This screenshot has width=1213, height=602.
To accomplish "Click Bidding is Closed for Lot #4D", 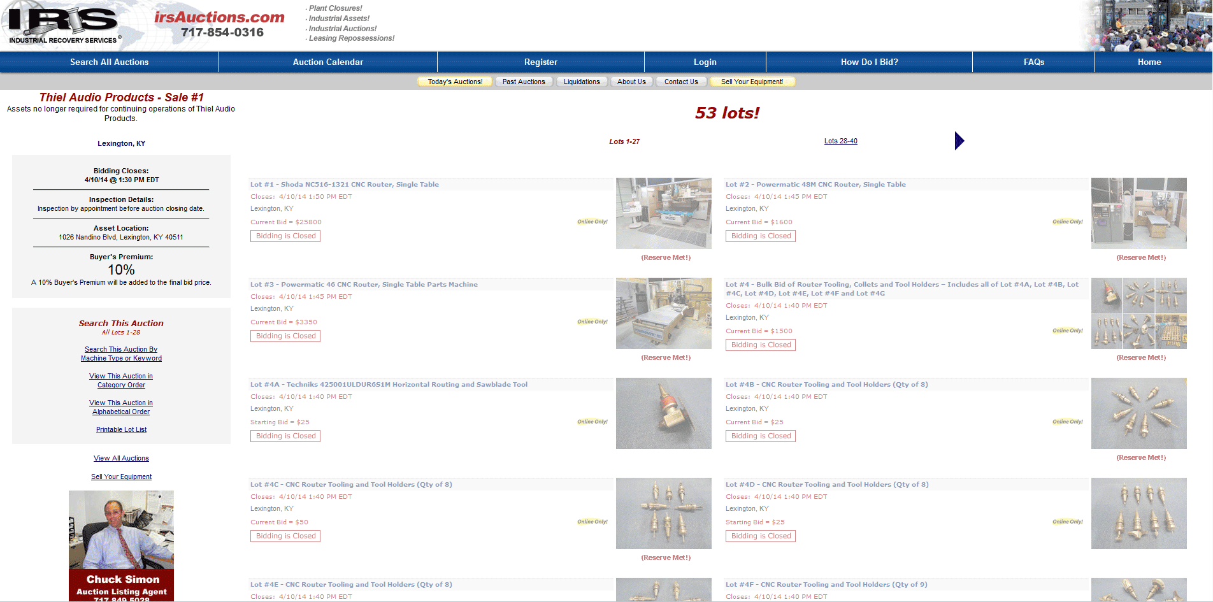I will (x=761, y=536).
